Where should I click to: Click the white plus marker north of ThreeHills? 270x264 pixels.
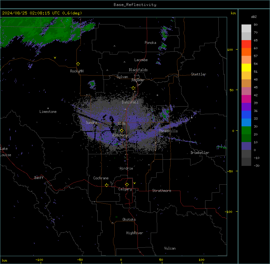[192, 118]
